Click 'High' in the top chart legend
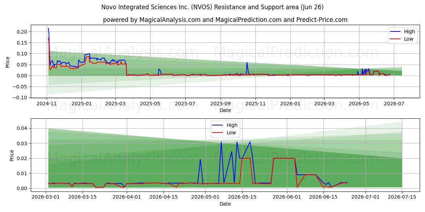 pos(409,32)
